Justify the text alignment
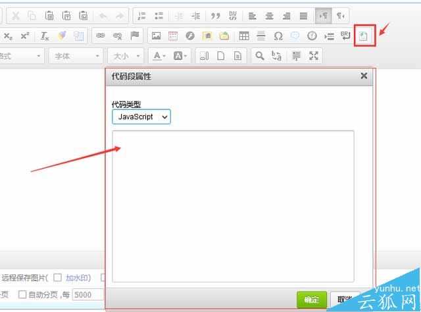 [303, 16]
